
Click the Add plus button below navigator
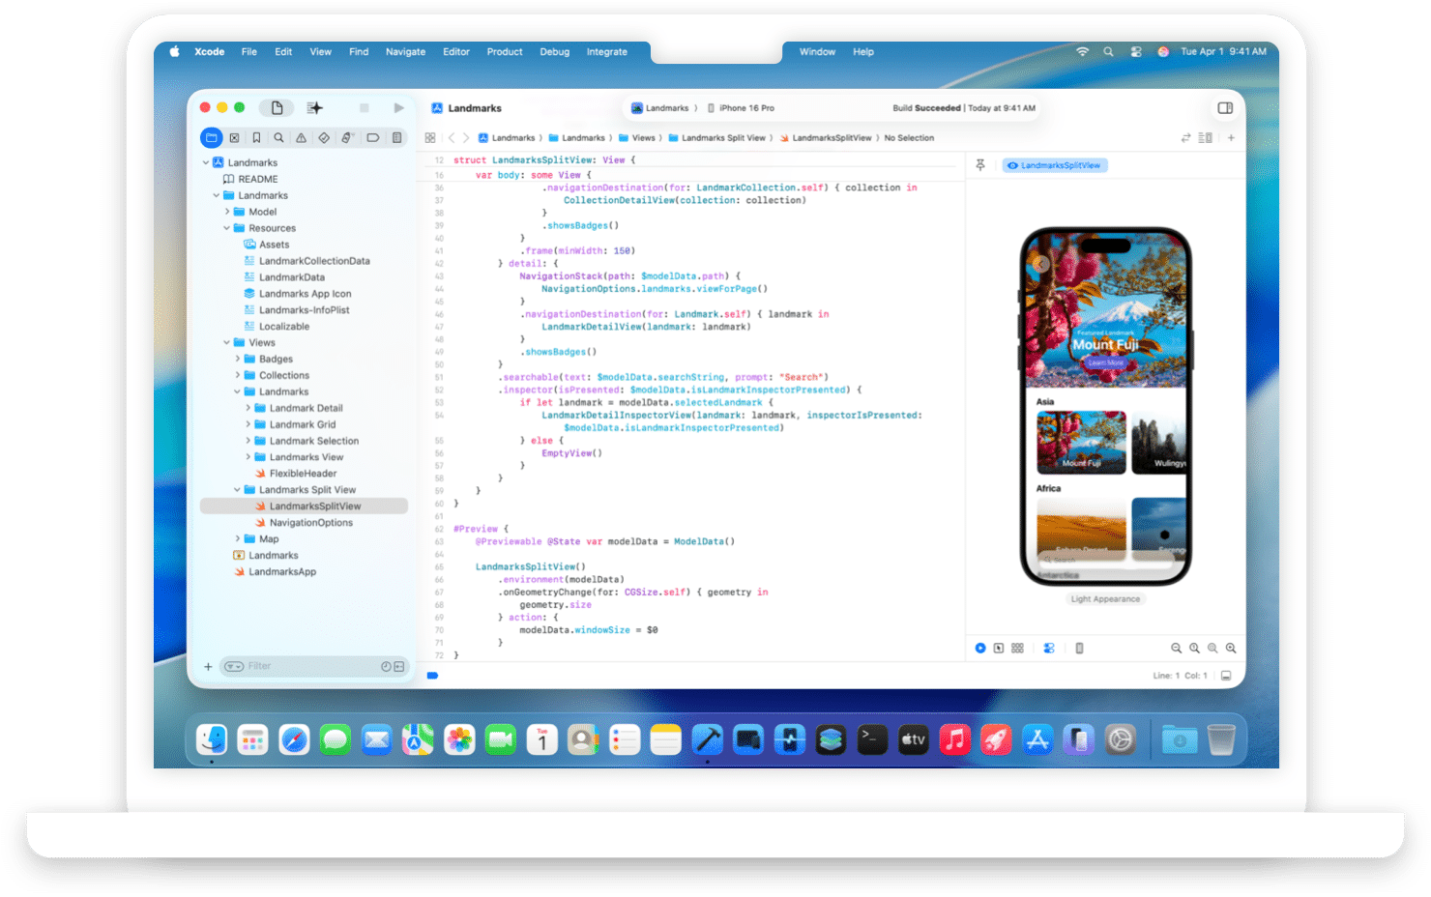pyautogui.click(x=208, y=667)
